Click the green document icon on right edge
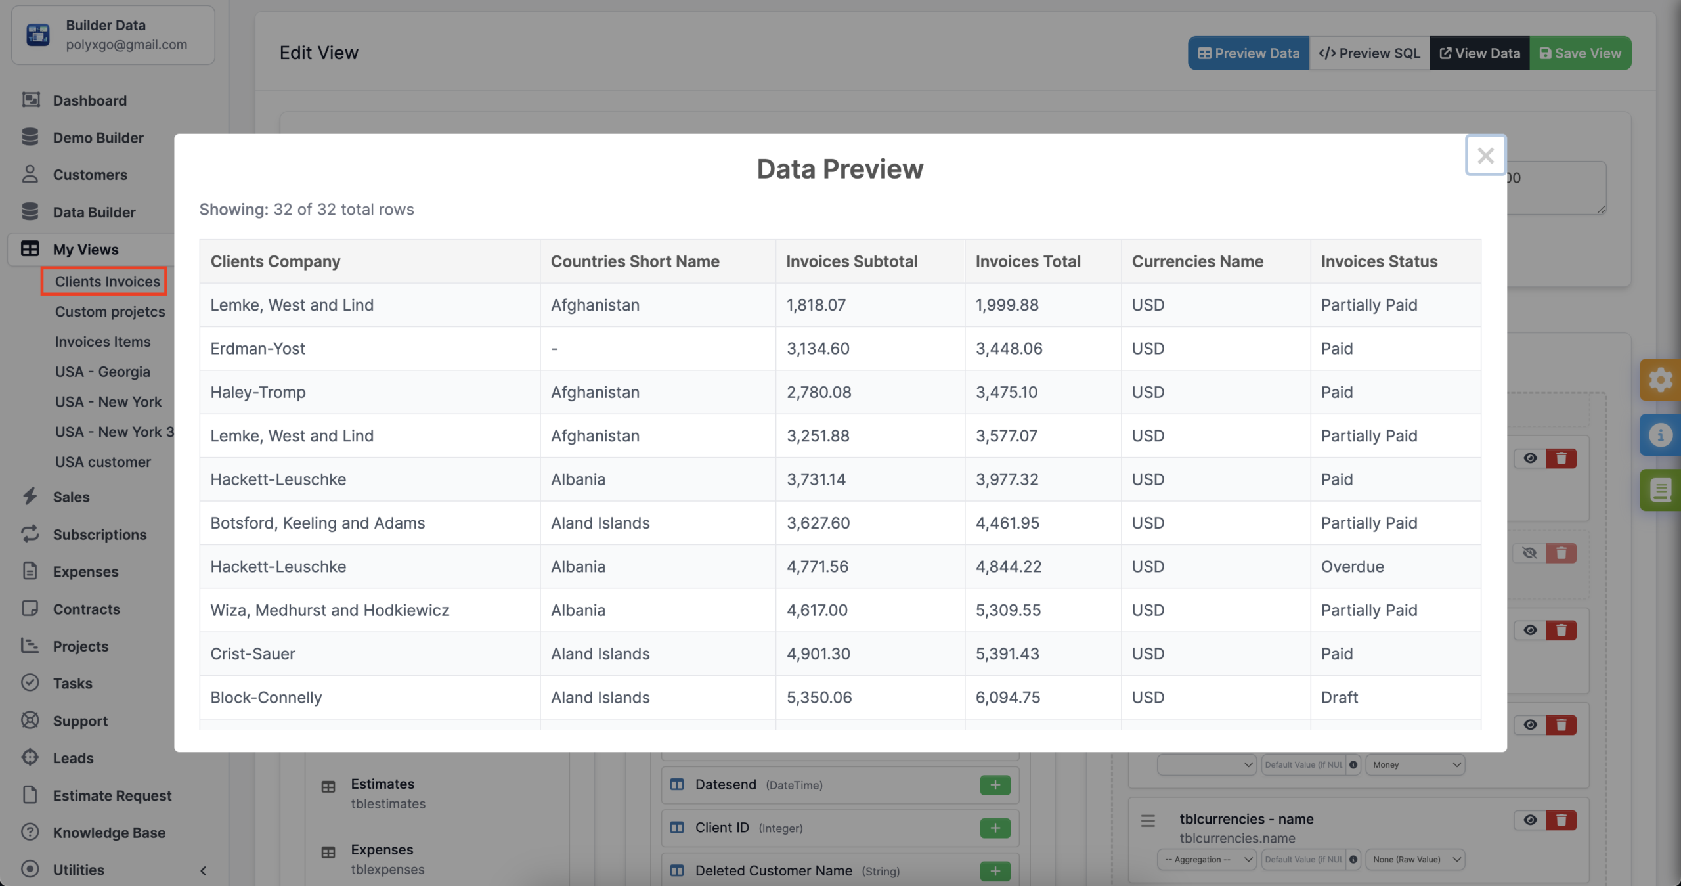Viewport: 1681px width, 886px height. pyautogui.click(x=1660, y=490)
